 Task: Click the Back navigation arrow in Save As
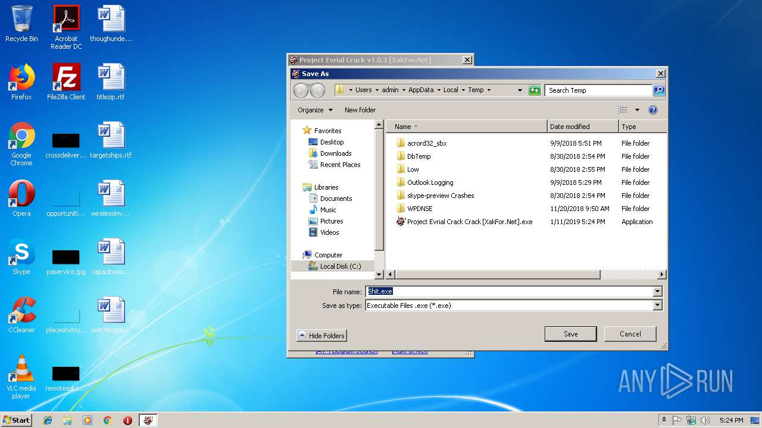(301, 90)
